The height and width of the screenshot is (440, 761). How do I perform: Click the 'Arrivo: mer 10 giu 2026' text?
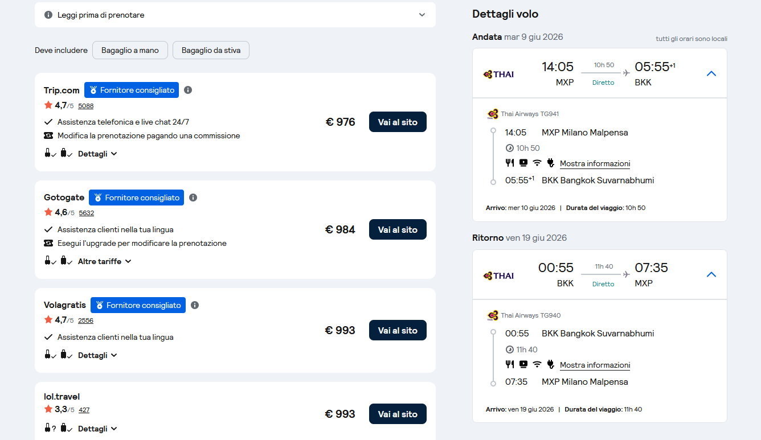521,208
